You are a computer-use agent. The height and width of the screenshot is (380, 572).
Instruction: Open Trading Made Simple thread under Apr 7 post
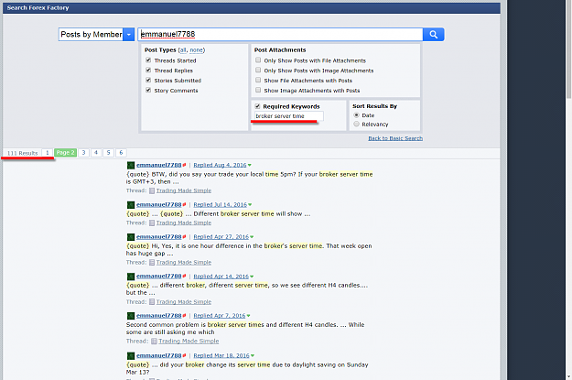click(189, 342)
